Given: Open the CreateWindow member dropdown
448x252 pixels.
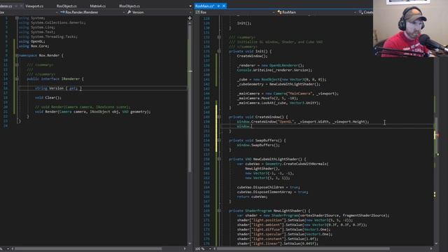Looking at the screenshot, I should (366, 13).
